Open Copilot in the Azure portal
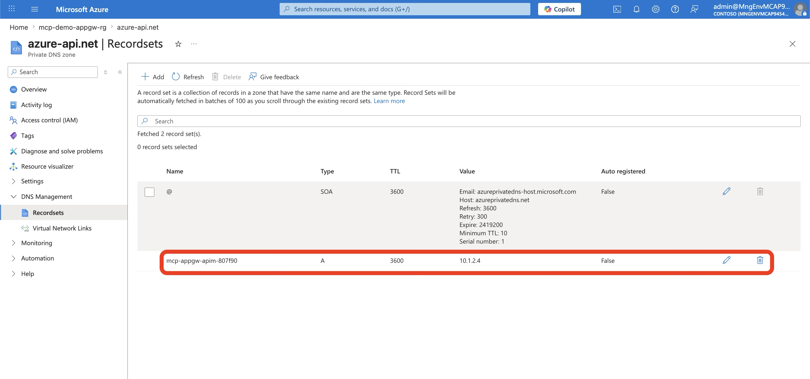Screen dimensions: 810x379 (x=559, y=9)
